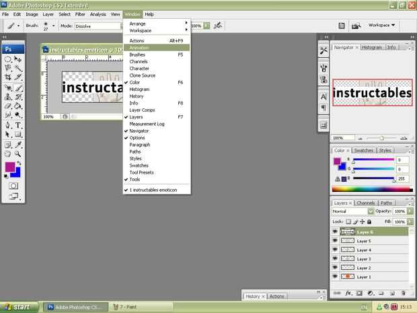
Task: Open the layer Opacity slider arrow
Action: tap(410, 211)
